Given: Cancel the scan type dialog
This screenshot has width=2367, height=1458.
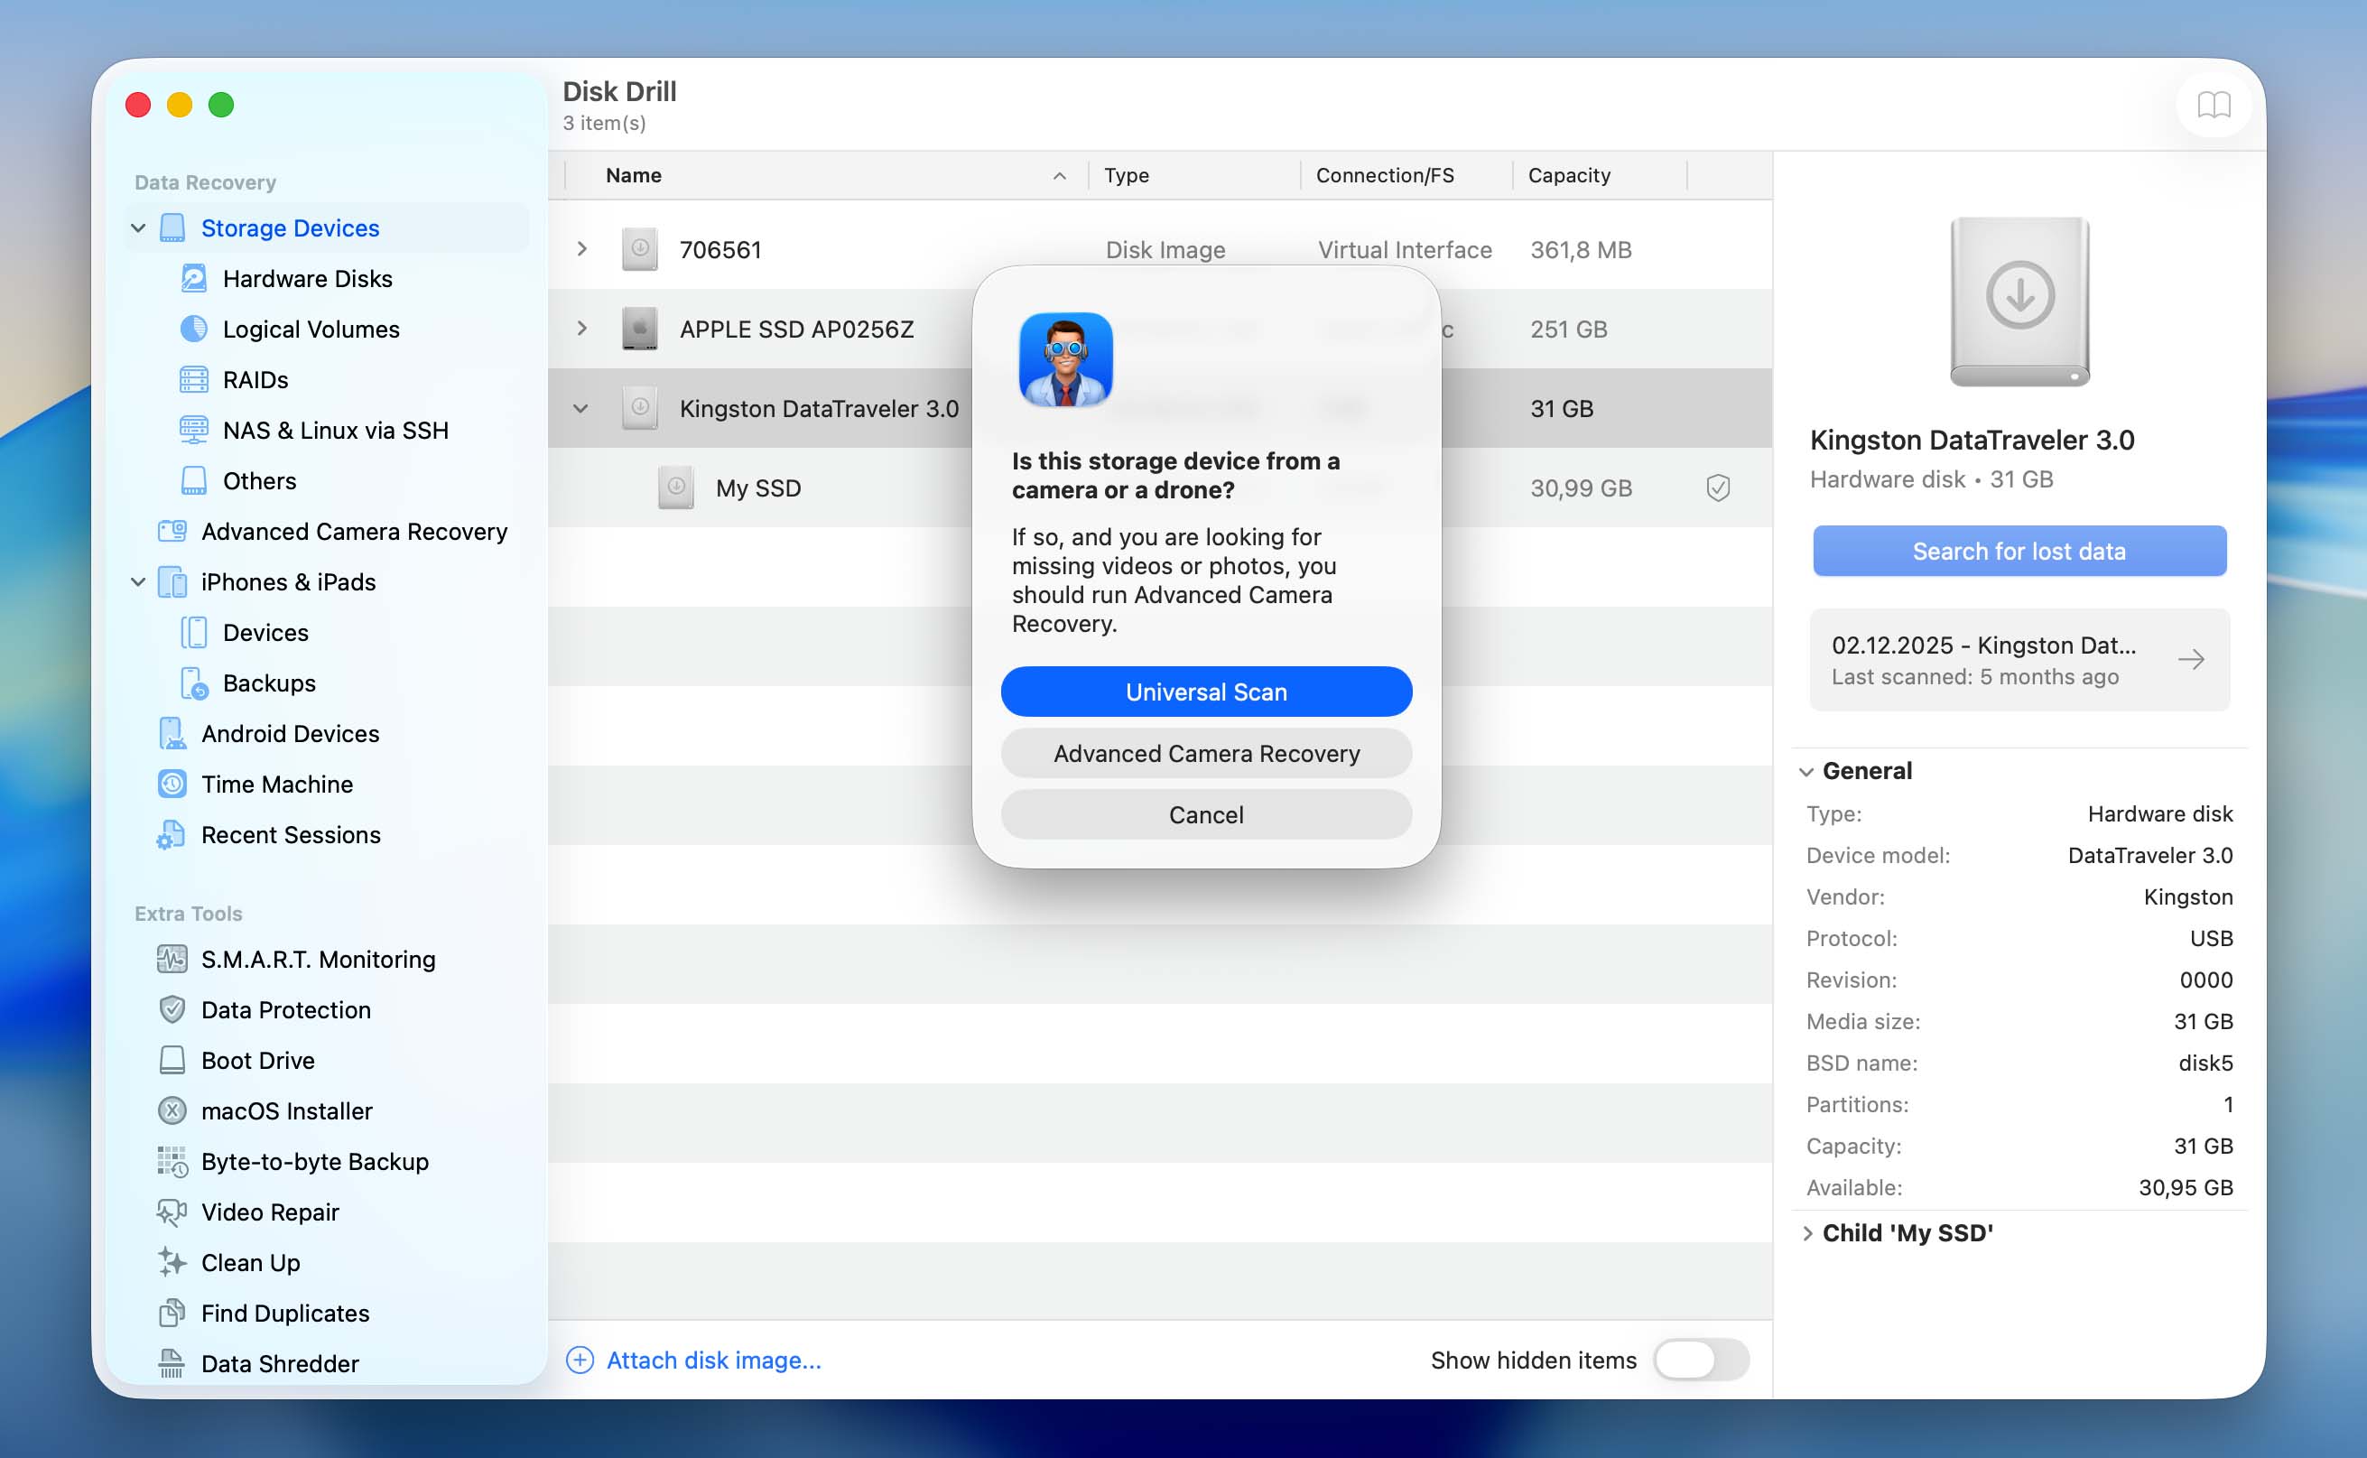Looking at the screenshot, I should click(x=1206, y=815).
